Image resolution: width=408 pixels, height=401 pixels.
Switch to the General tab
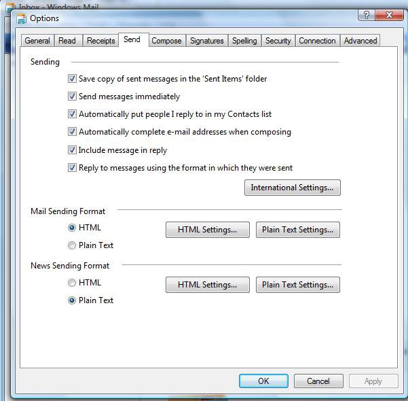37,41
